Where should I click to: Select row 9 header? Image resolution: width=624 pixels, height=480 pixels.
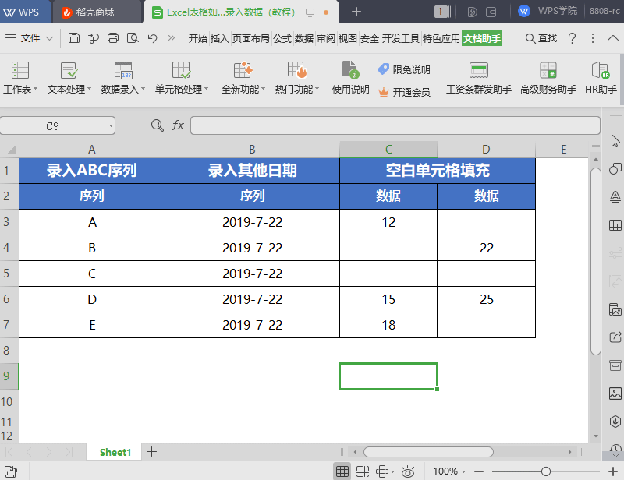tap(9, 376)
